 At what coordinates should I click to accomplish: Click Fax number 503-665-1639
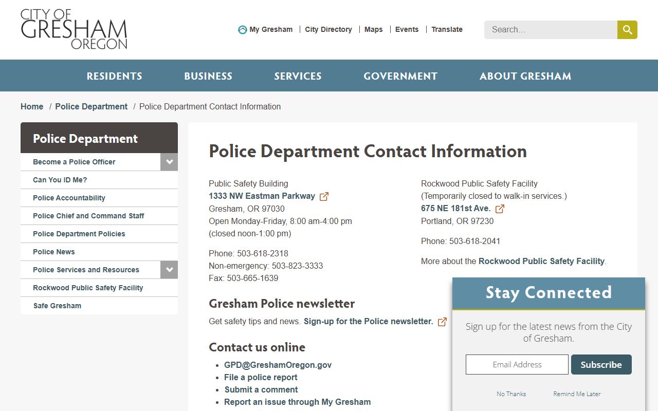[252, 278]
